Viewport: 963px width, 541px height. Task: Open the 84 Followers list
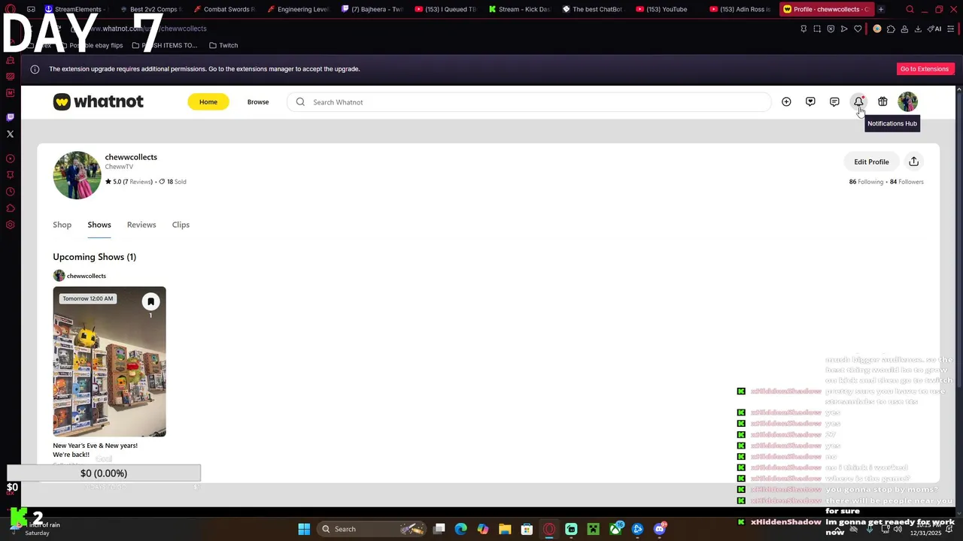click(907, 182)
